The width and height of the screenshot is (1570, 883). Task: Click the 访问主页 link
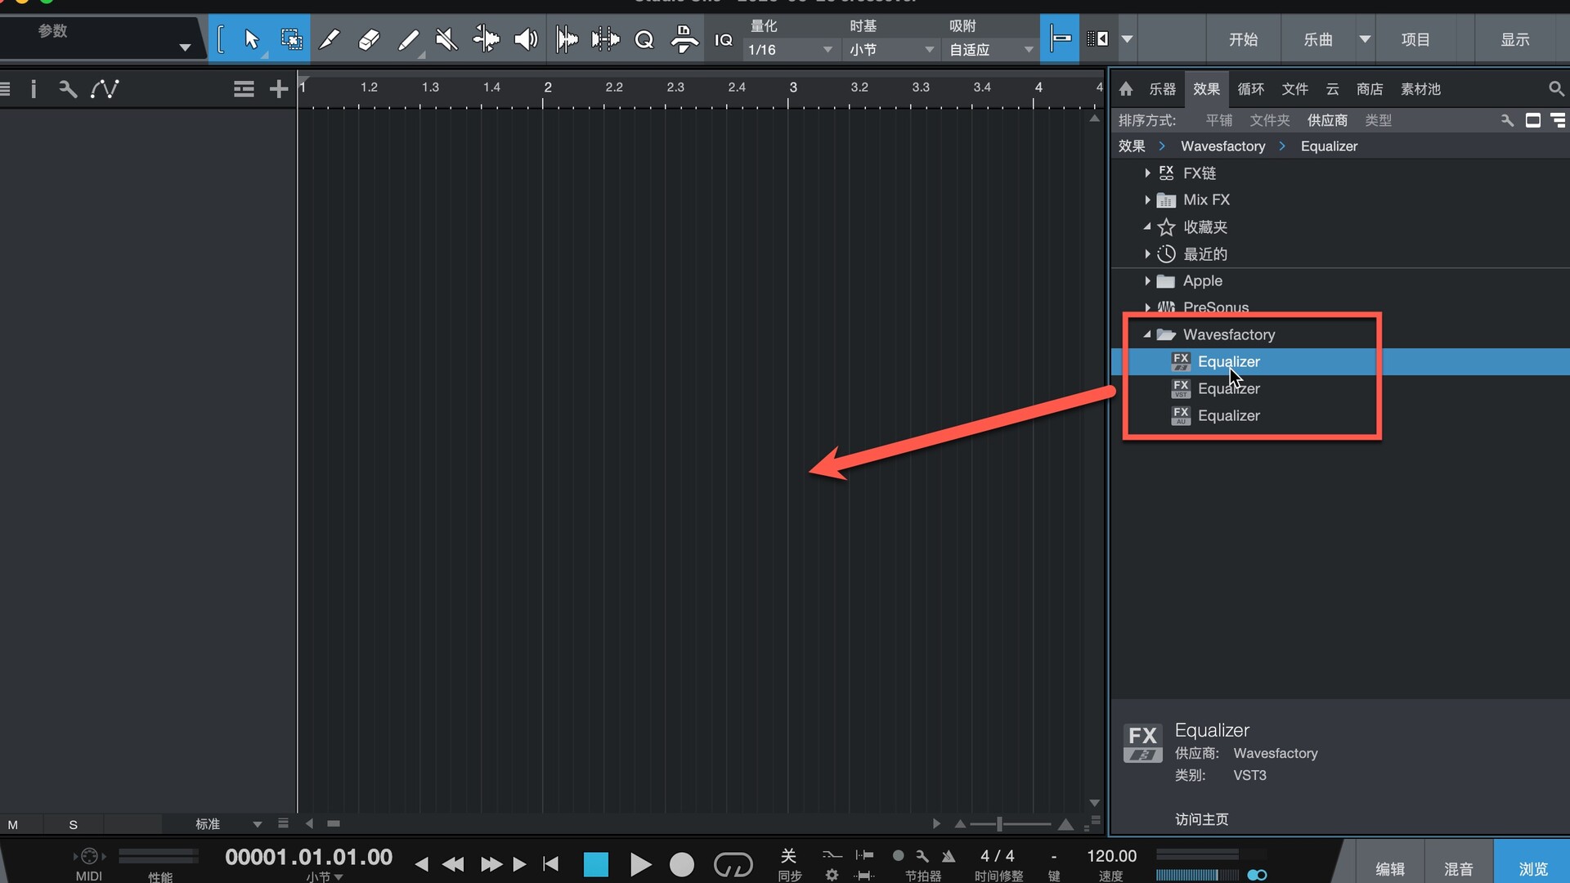click(x=1201, y=819)
